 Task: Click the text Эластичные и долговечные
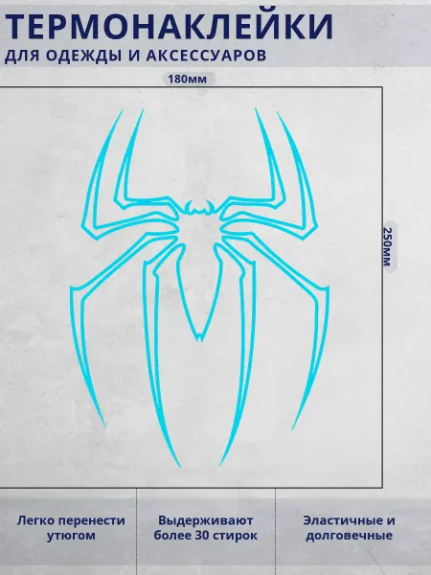(x=349, y=528)
